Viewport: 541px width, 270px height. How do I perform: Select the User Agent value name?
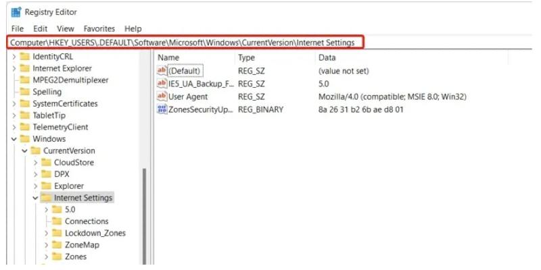[188, 97]
